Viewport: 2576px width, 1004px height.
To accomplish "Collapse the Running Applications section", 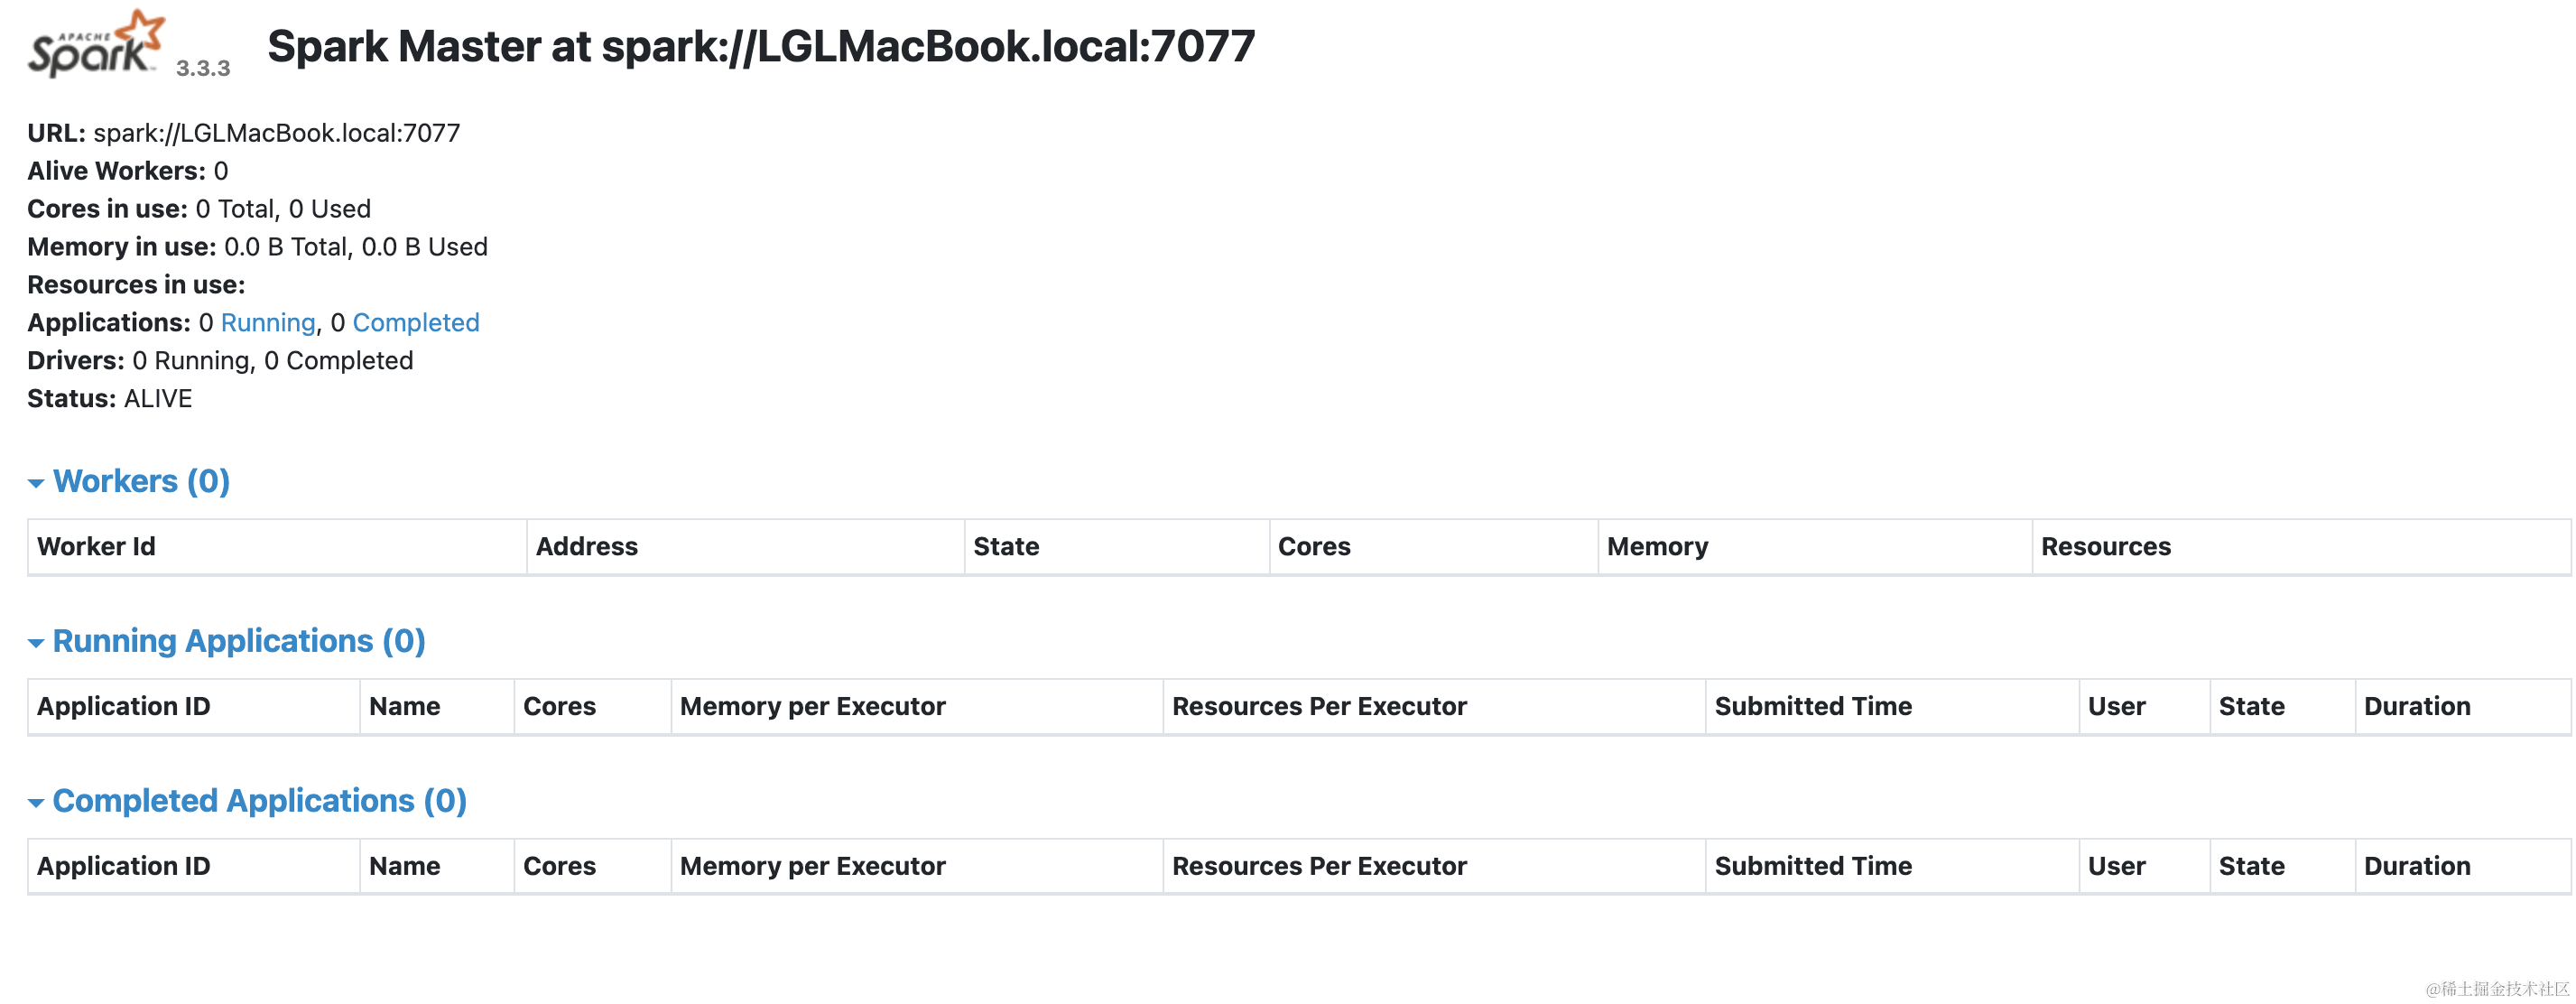I will pos(36,642).
